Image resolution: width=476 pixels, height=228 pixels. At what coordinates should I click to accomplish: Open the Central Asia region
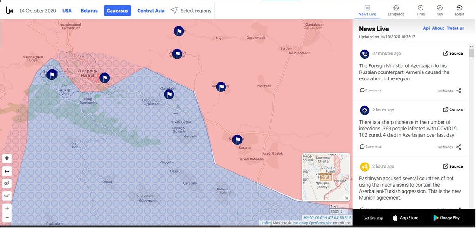(151, 11)
